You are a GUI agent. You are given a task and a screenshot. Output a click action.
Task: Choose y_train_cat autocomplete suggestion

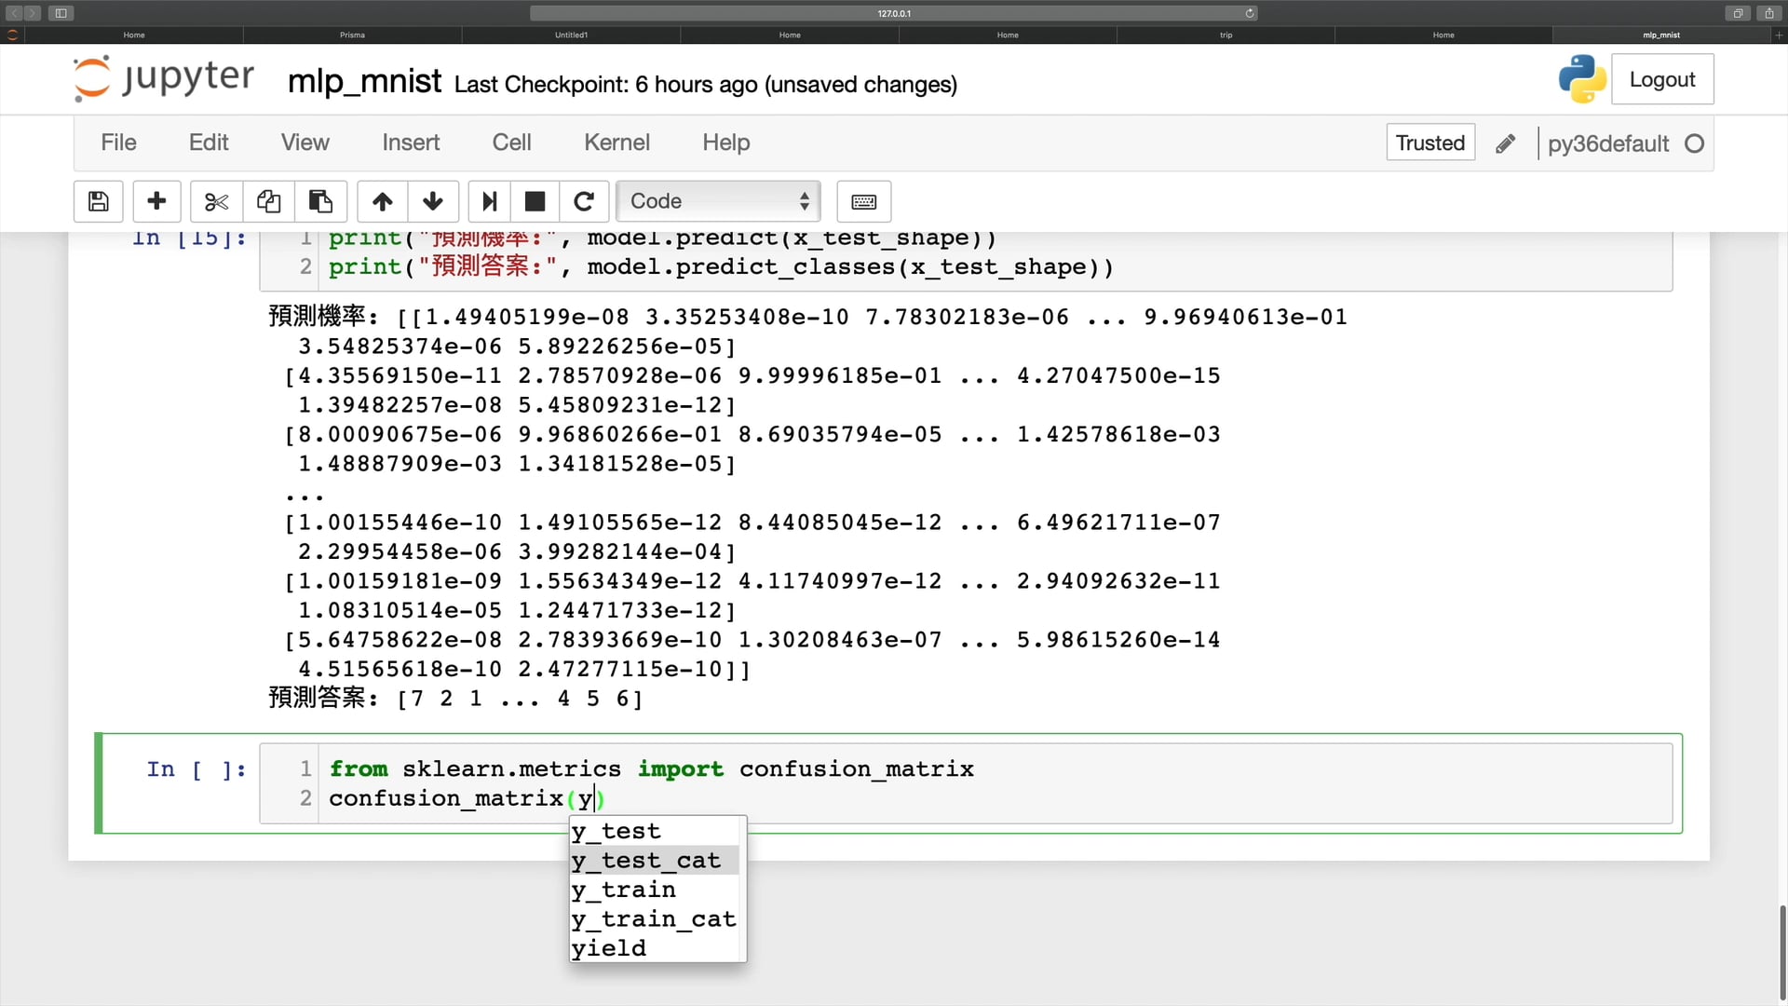coord(654,918)
